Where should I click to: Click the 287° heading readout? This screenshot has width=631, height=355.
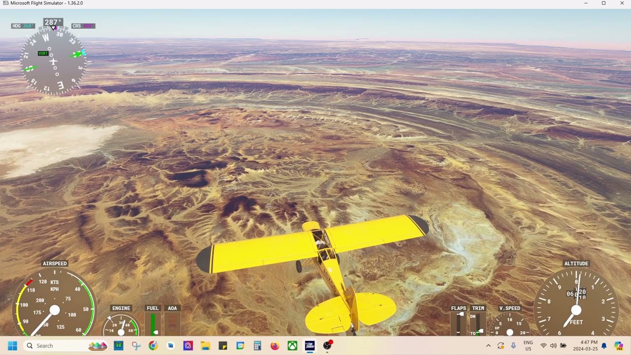point(53,22)
